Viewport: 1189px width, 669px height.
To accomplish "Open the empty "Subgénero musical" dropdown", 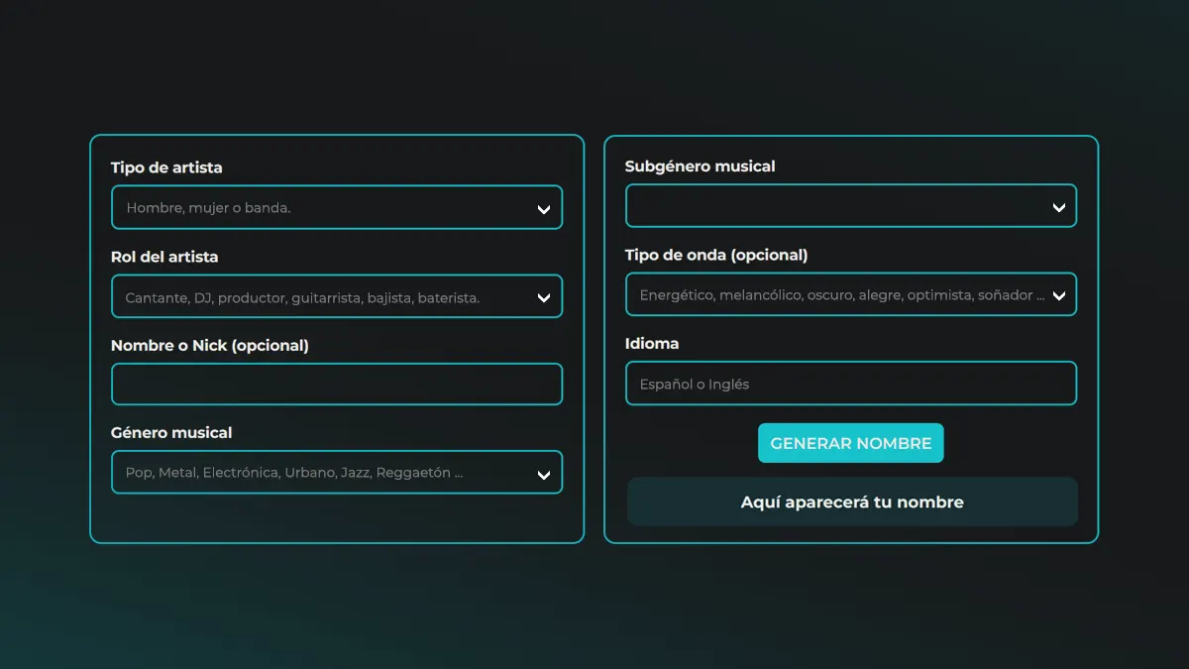I will click(x=851, y=205).
